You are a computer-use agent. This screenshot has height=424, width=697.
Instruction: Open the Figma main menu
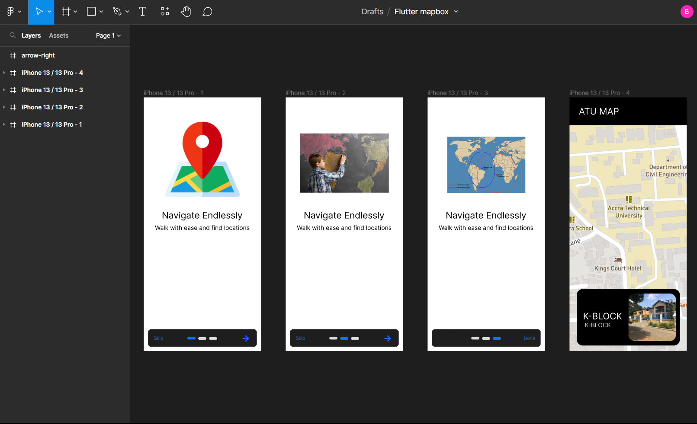tap(11, 12)
